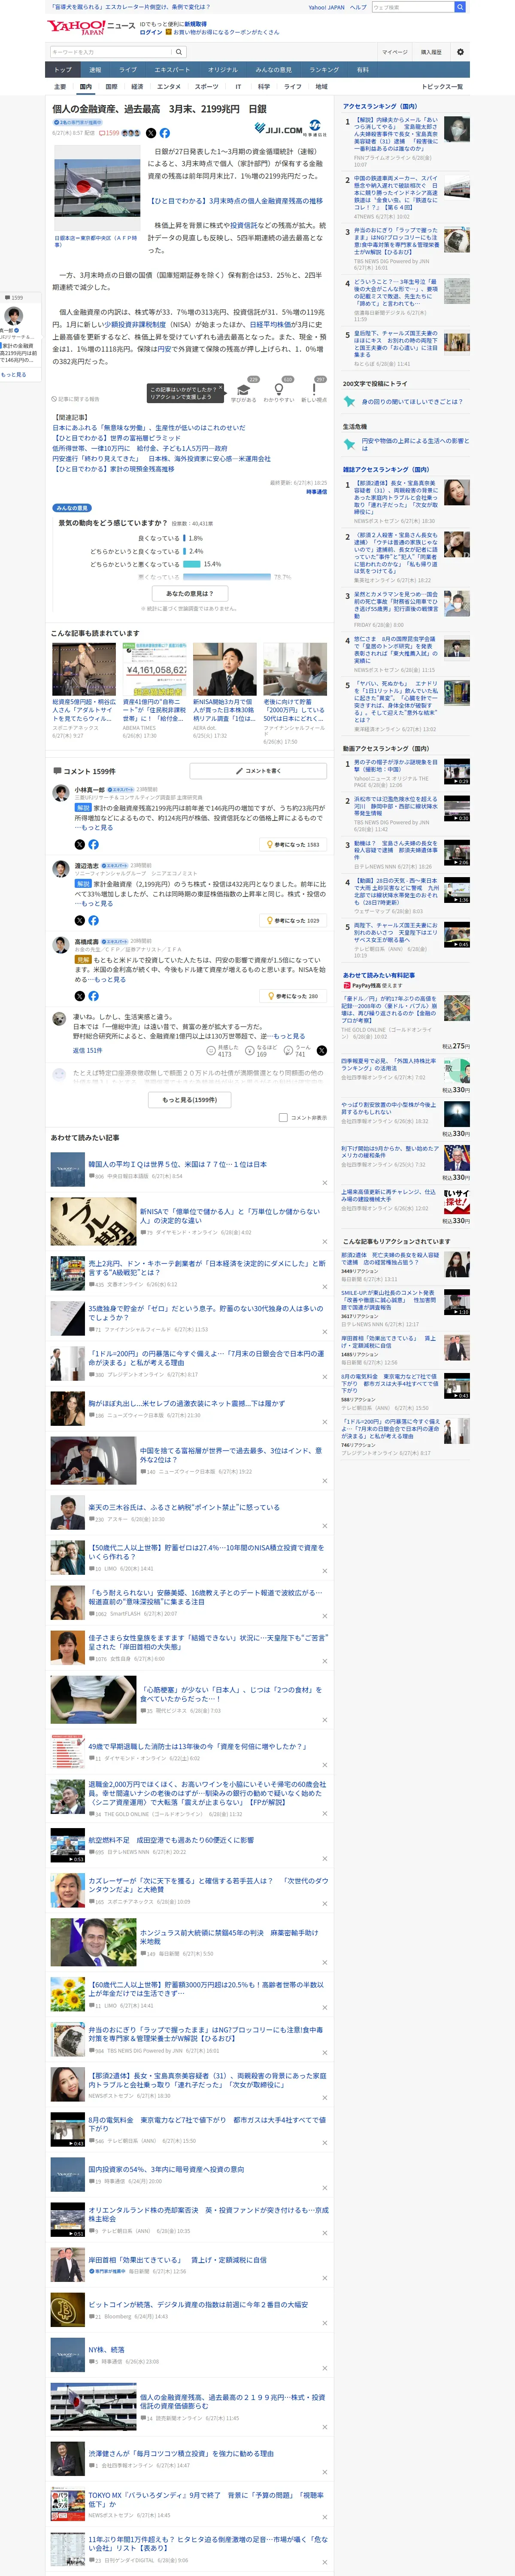
Task: Close the reaction tooltip popup
Action: coord(221,387)
